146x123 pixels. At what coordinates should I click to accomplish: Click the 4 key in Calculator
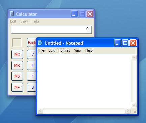[32, 65]
